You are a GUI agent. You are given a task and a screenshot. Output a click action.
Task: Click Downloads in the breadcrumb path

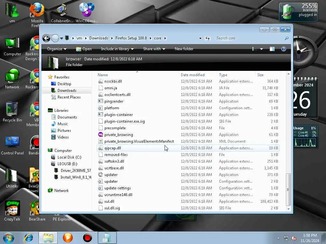click(x=99, y=38)
